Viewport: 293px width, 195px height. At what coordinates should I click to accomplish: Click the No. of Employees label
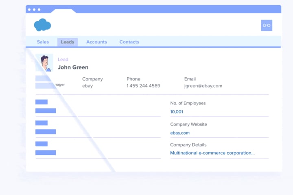[x=188, y=103]
